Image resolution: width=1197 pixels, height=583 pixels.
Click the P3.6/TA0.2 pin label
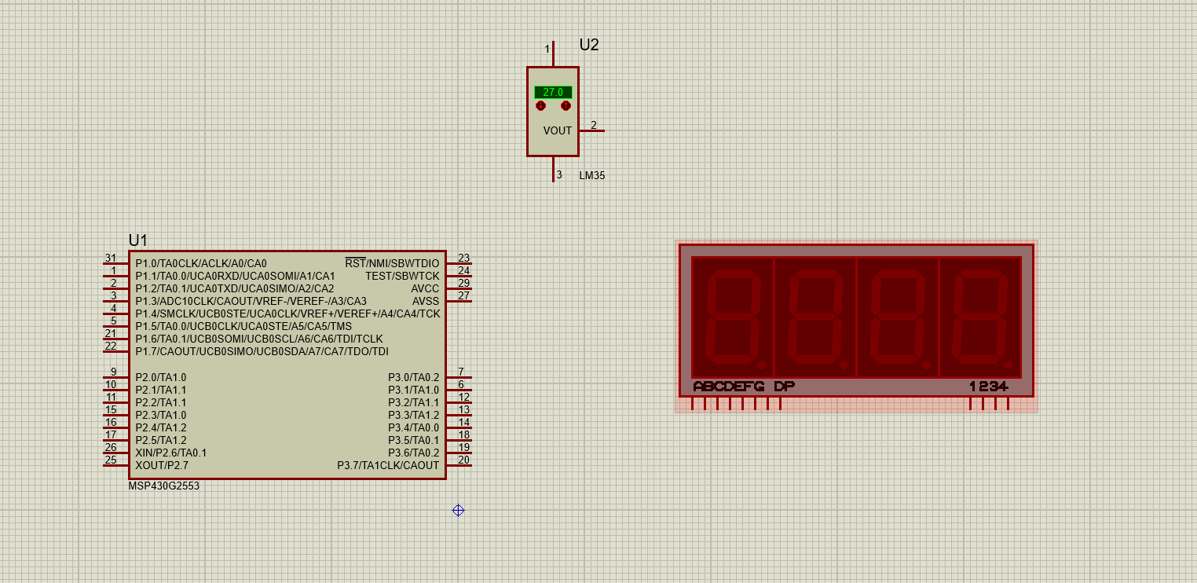(414, 453)
